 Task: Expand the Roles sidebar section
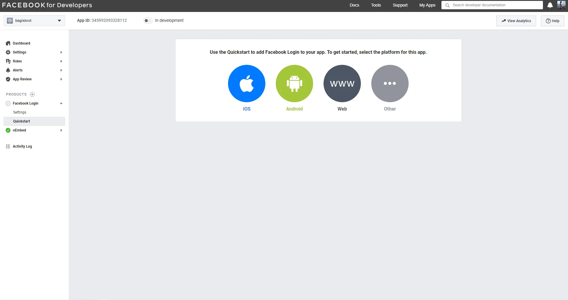tap(61, 61)
